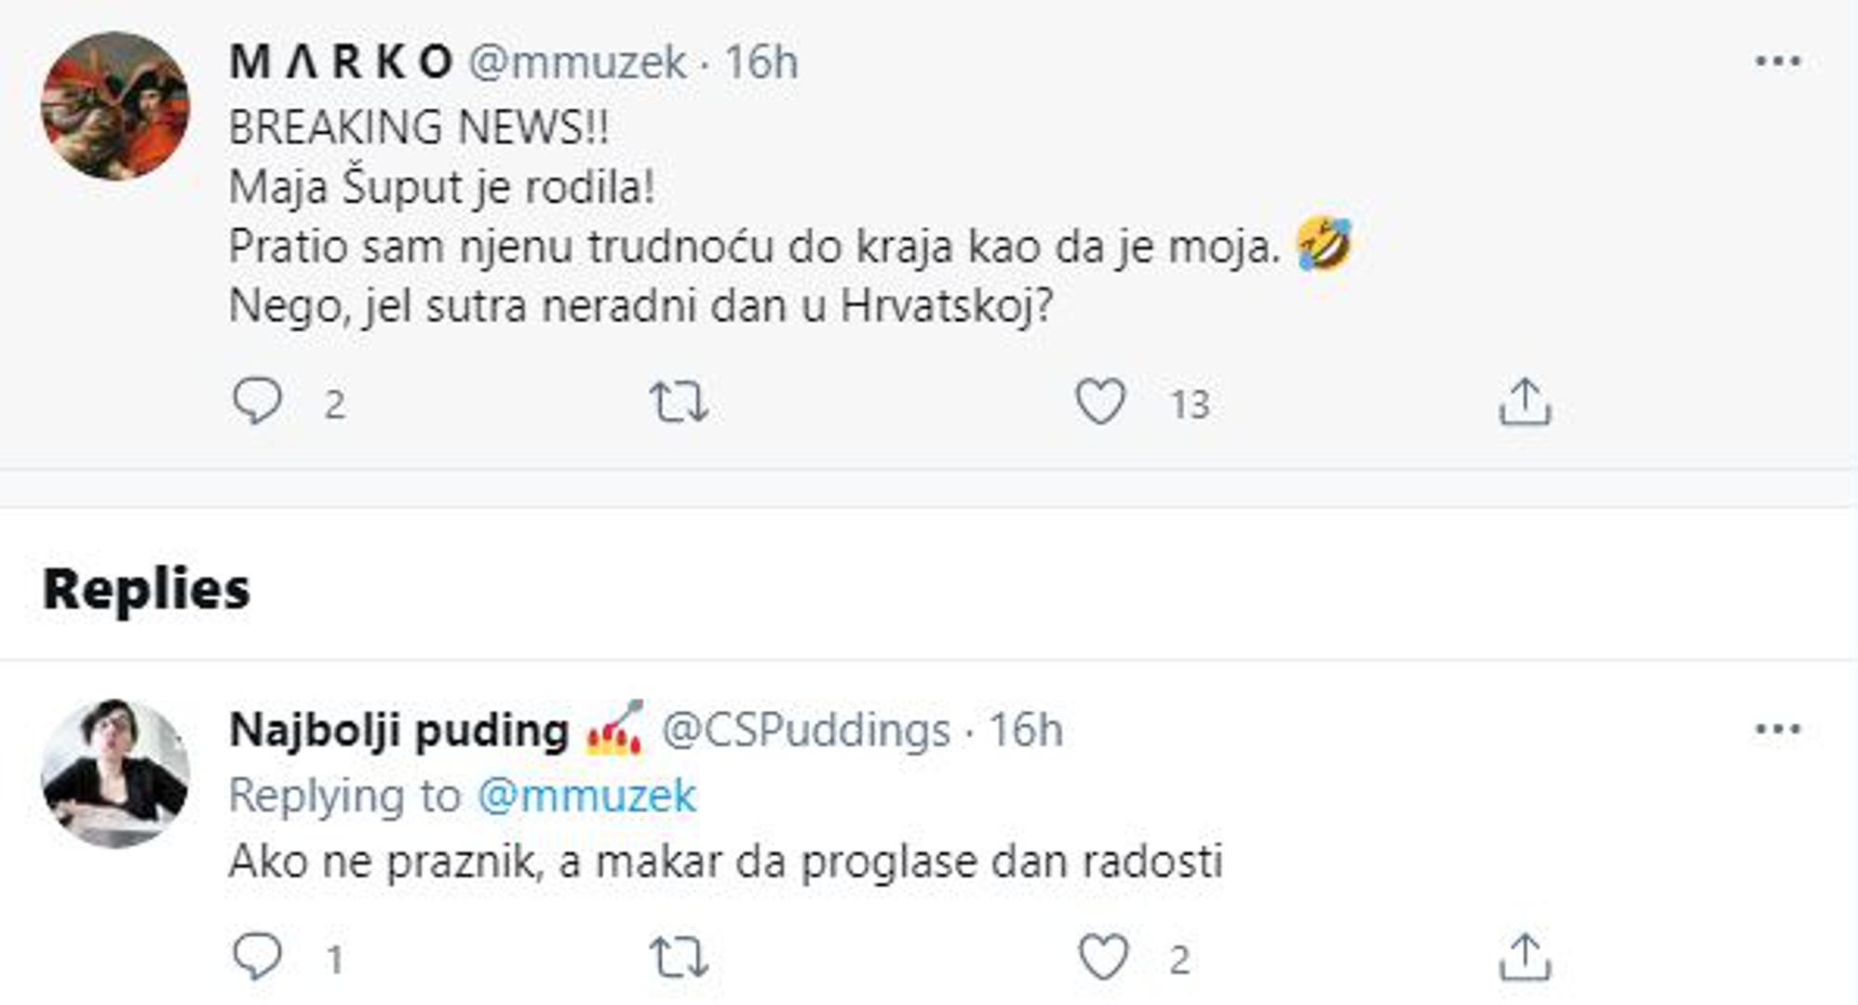
Task: Like MARKO's tweet with 13 likes
Action: [x=1101, y=402]
